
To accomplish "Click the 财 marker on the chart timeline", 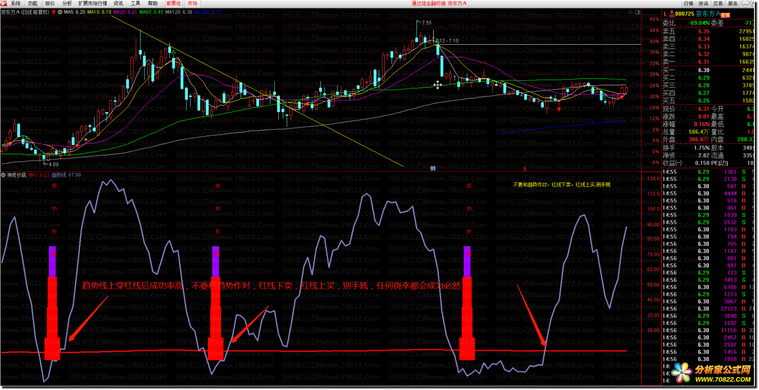I will [x=433, y=168].
